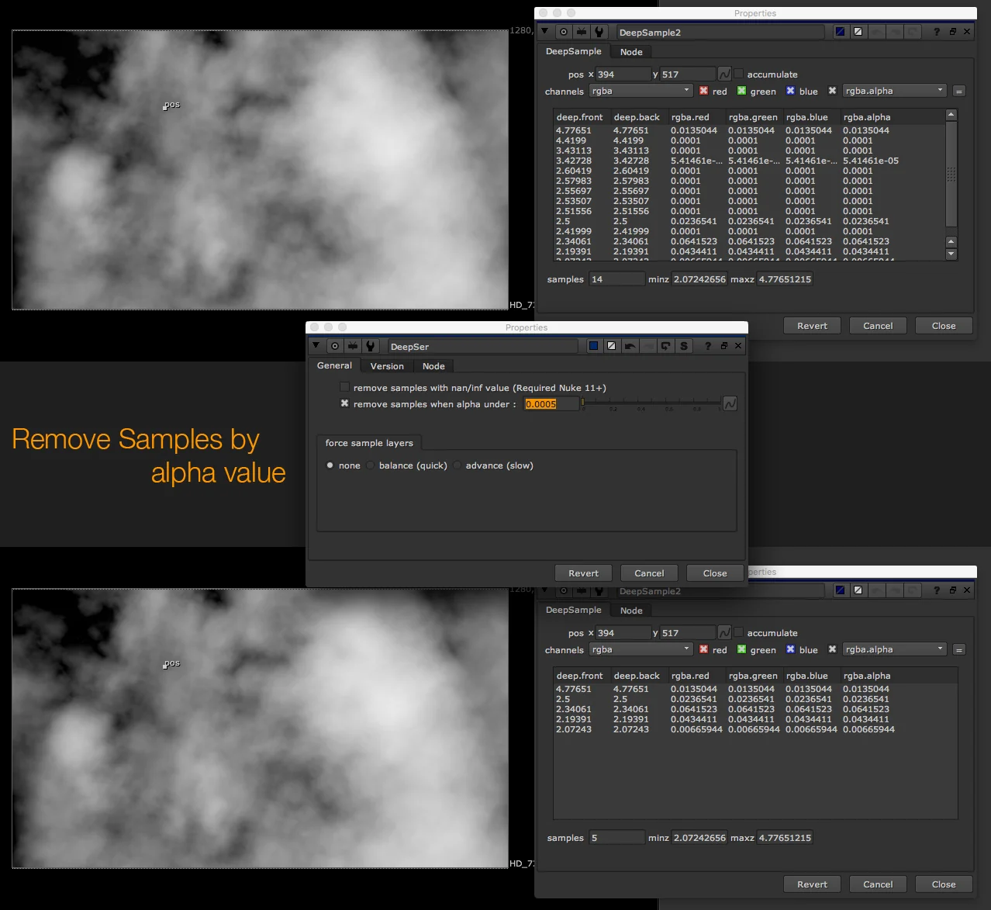Switch to the Version tab in DeepSer
This screenshot has width=991, height=910.
click(386, 366)
